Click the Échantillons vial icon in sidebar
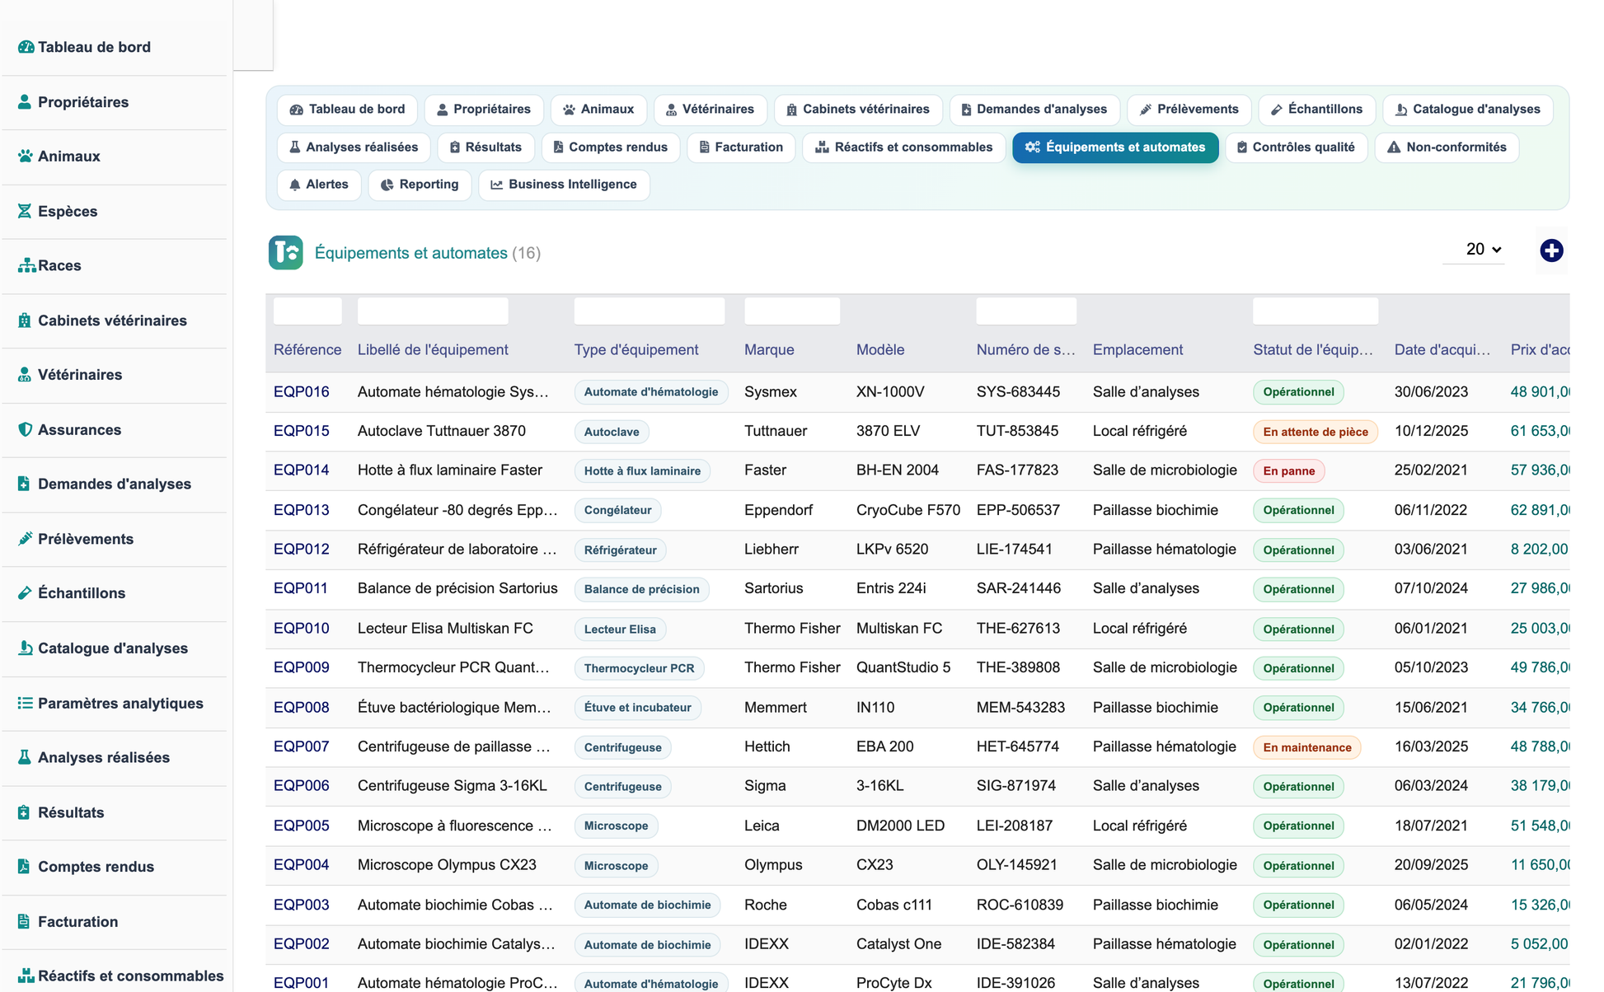This screenshot has height=992, width=1604. coord(25,593)
